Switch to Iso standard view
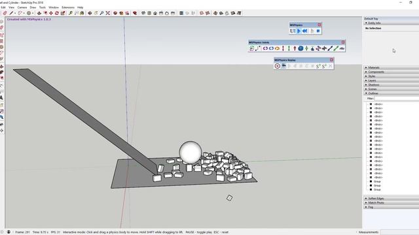 pyautogui.click(x=143, y=13)
